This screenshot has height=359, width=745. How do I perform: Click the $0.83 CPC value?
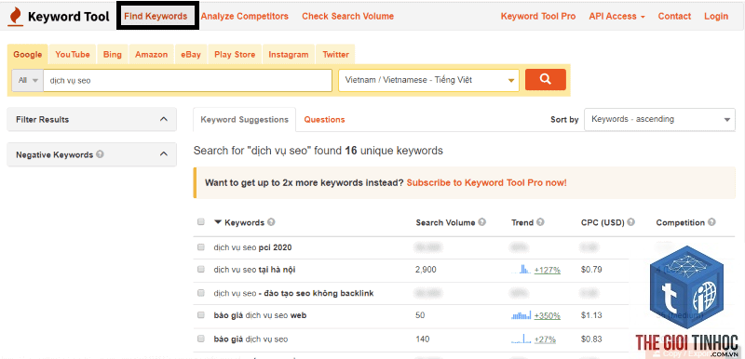591,339
